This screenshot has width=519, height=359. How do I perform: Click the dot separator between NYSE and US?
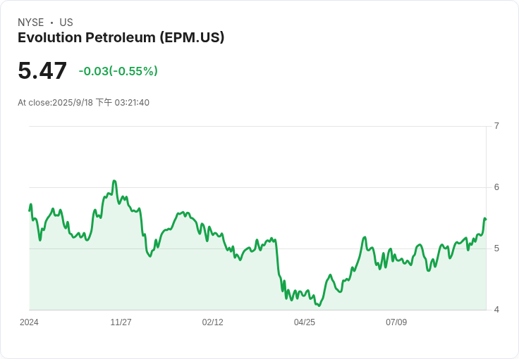tap(51, 23)
